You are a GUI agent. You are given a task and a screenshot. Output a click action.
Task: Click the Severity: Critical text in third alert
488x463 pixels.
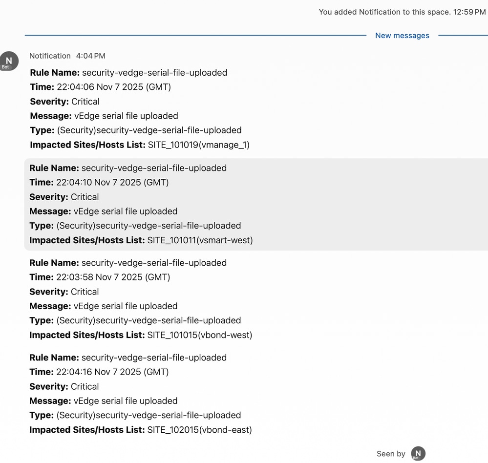64,292
